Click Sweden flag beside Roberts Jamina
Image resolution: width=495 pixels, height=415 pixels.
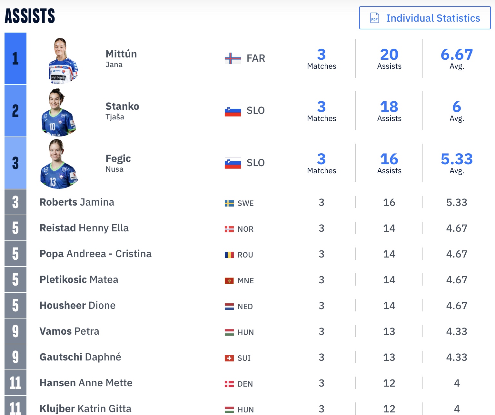tap(229, 203)
